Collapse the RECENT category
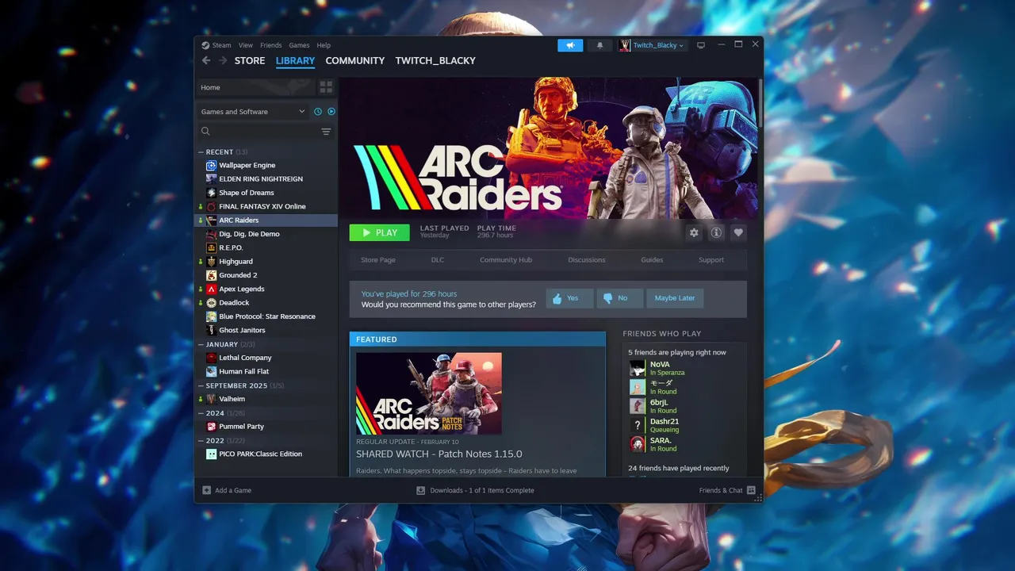Image resolution: width=1015 pixels, height=571 pixels. [201, 151]
